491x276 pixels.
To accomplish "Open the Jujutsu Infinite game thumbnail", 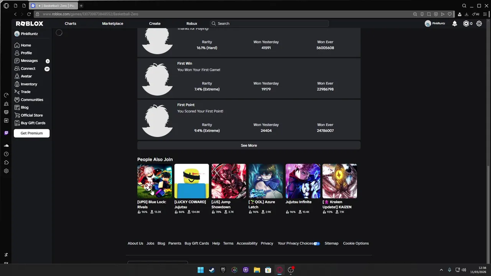I will pyautogui.click(x=303, y=181).
